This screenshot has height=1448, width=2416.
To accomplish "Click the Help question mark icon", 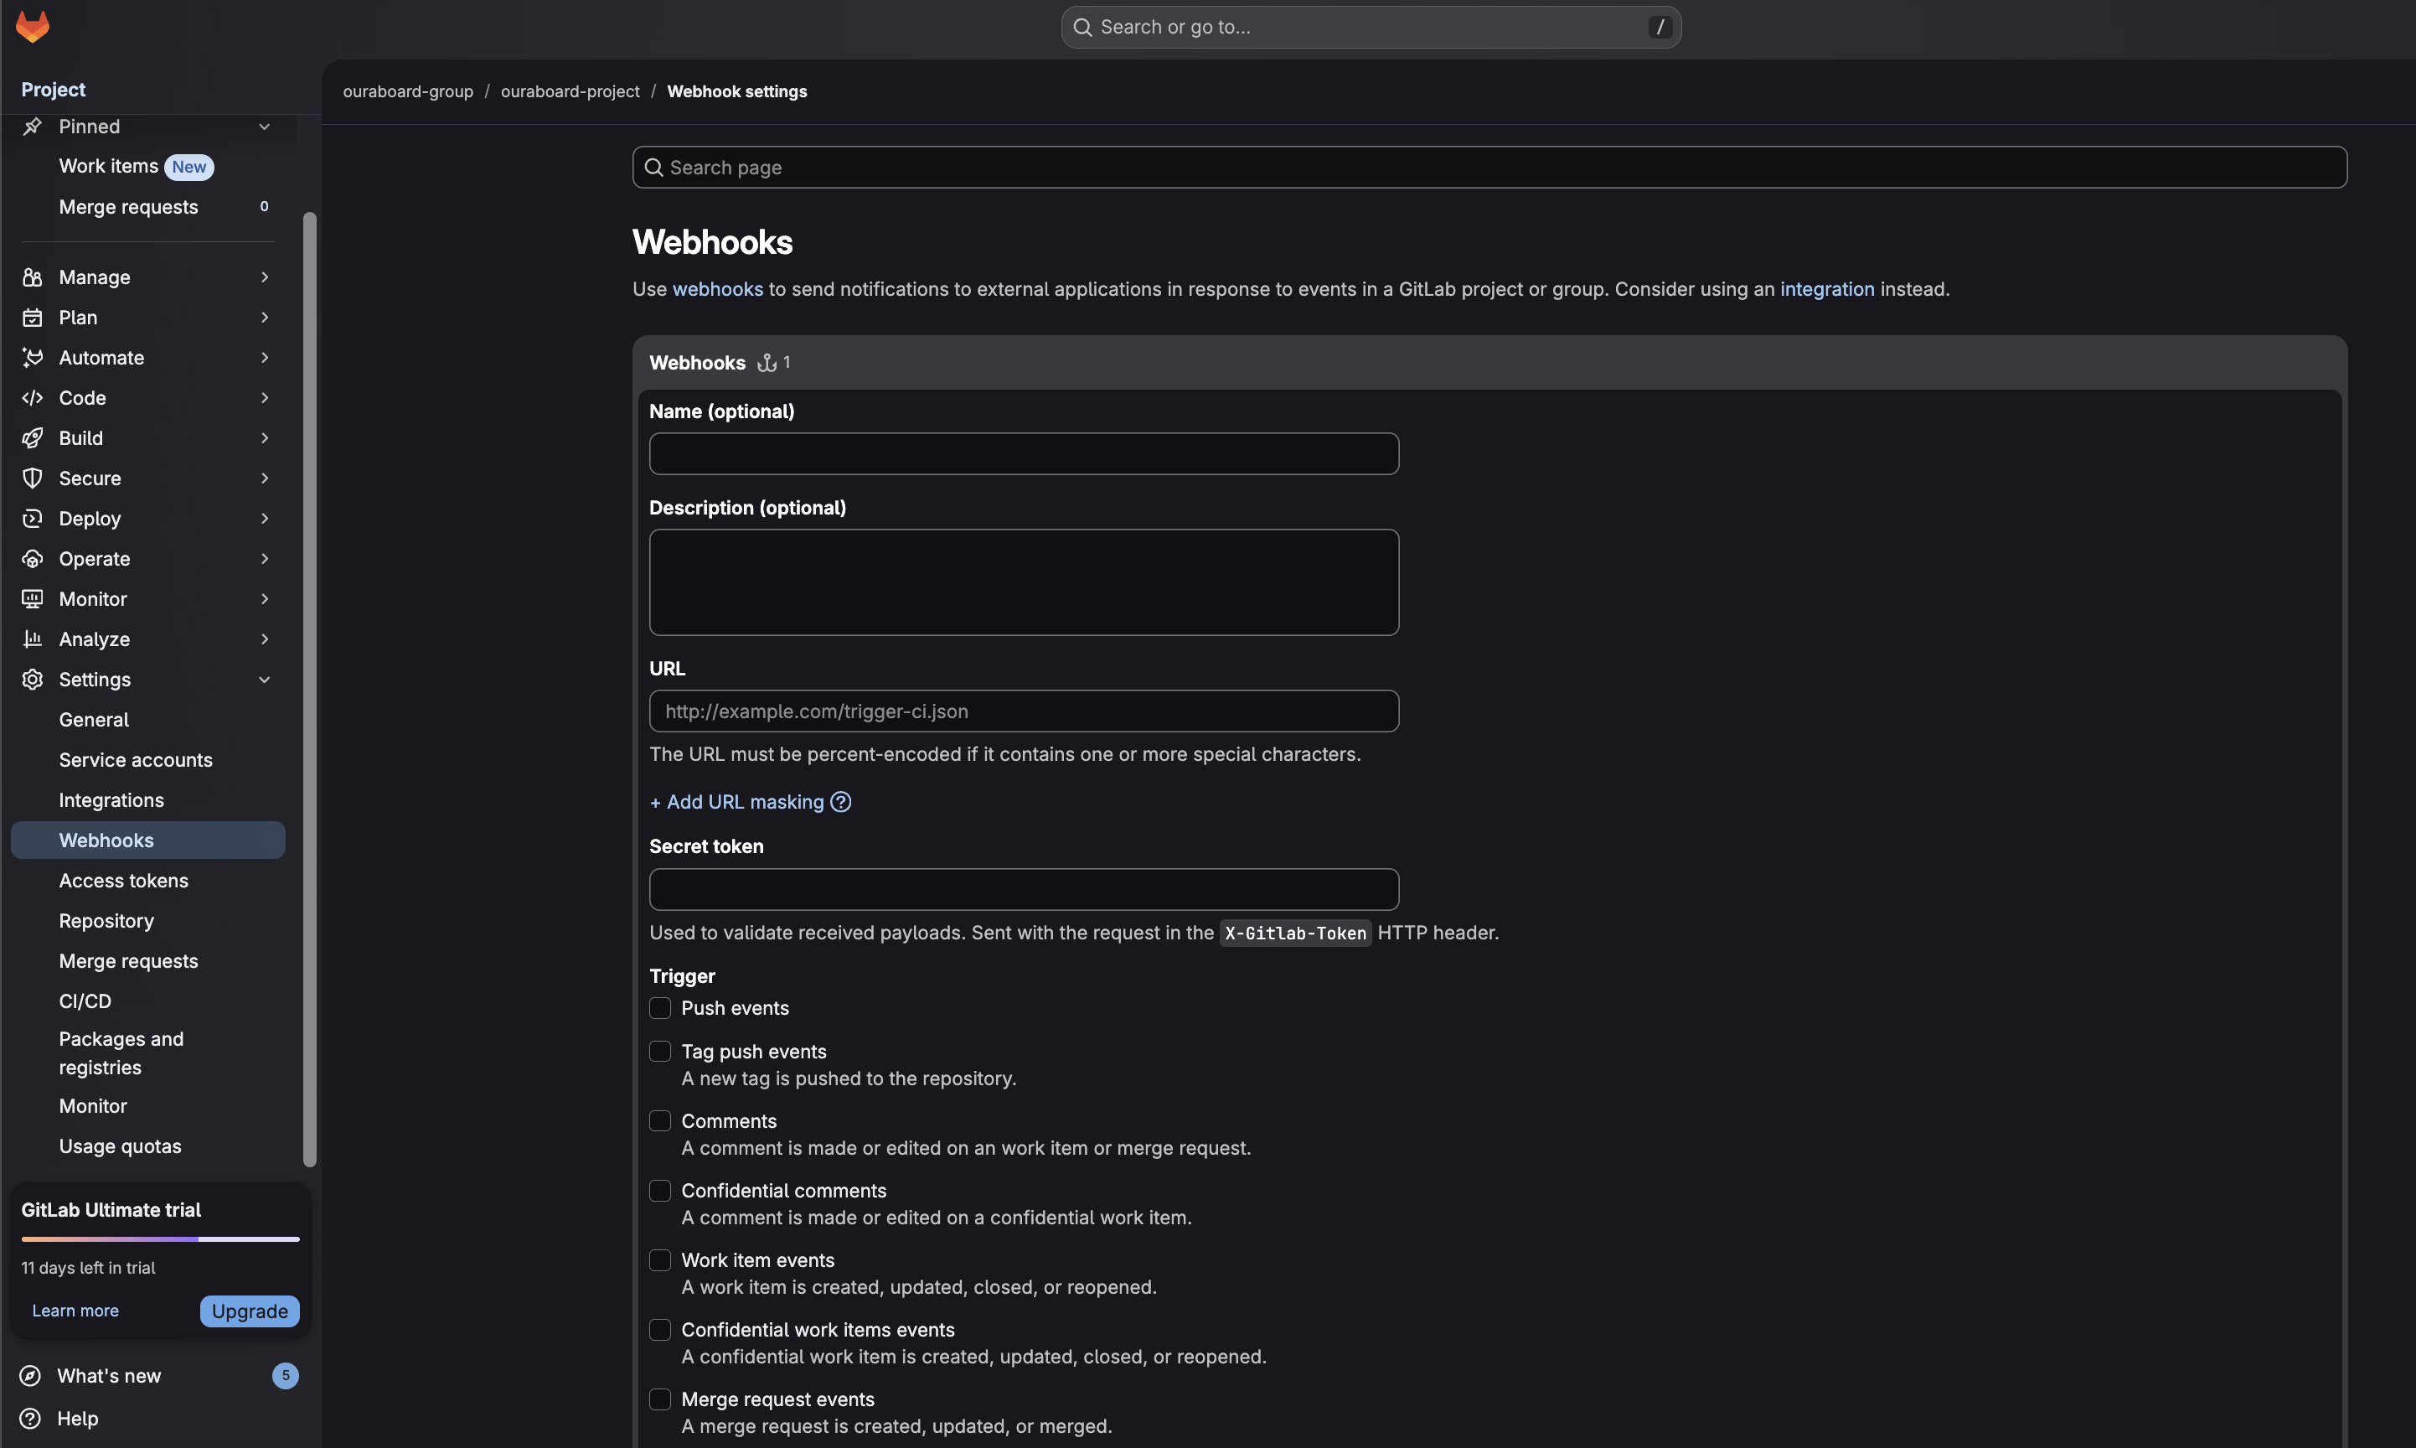I will pyautogui.click(x=30, y=1419).
